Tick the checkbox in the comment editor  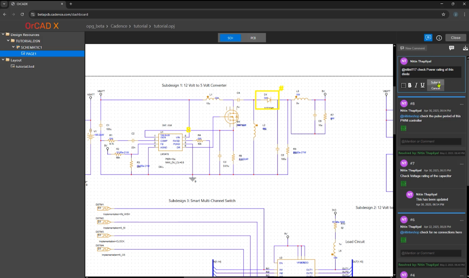point(403,86)
